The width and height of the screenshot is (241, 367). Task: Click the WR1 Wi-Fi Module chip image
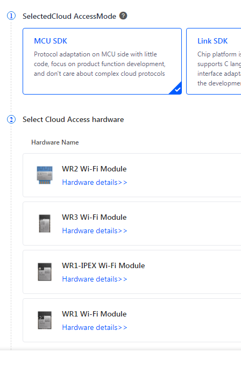pos(45,320)
